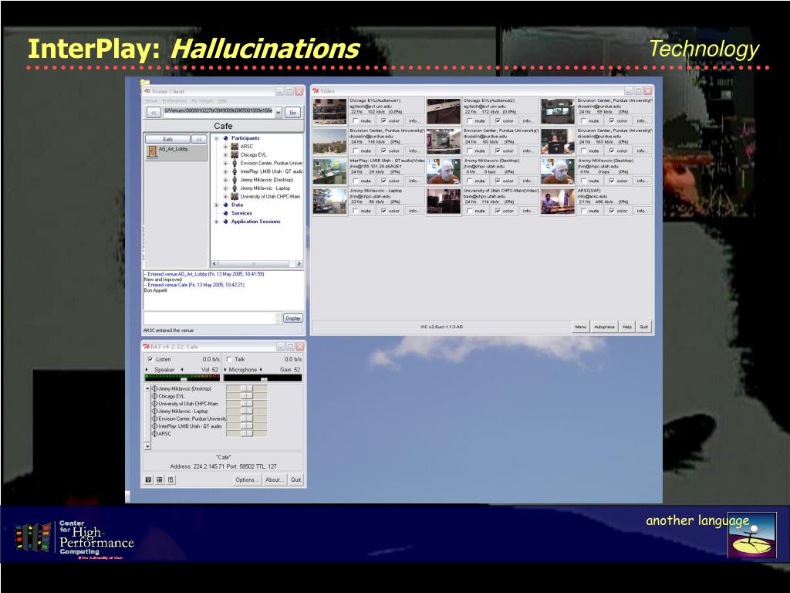Screen dimensions: 790x593
Task: Open the My Venues menu
Action: coord(203,101)
